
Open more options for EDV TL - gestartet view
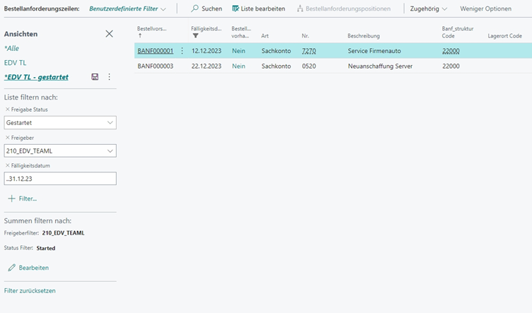[109, 76]
